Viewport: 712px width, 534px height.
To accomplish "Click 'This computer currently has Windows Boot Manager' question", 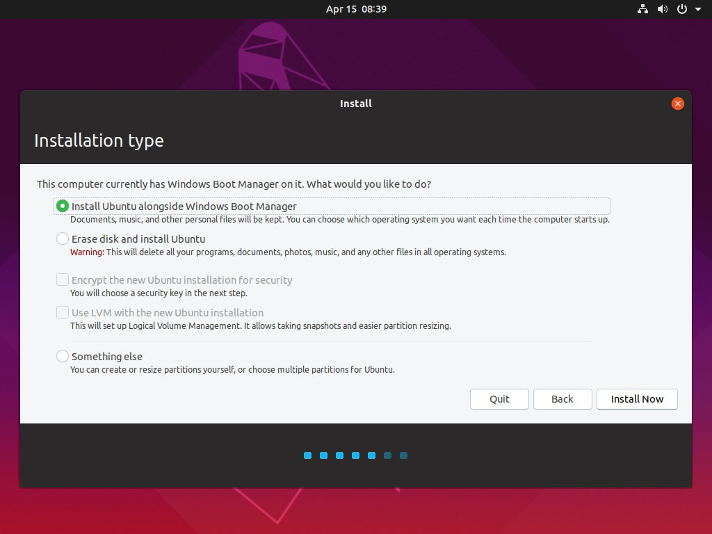I will click(234, 184).
